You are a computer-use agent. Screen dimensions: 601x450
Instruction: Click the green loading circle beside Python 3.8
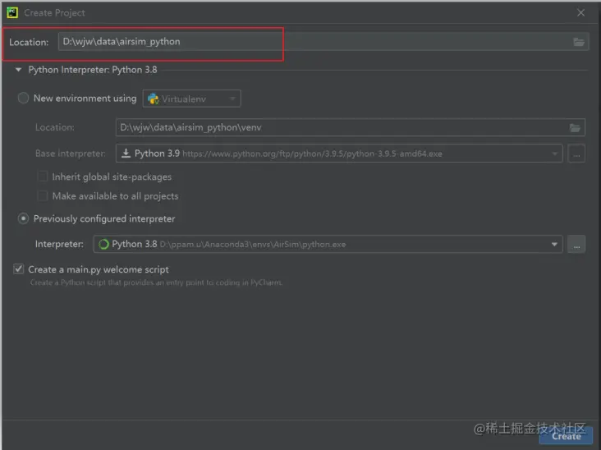[103, 244]
